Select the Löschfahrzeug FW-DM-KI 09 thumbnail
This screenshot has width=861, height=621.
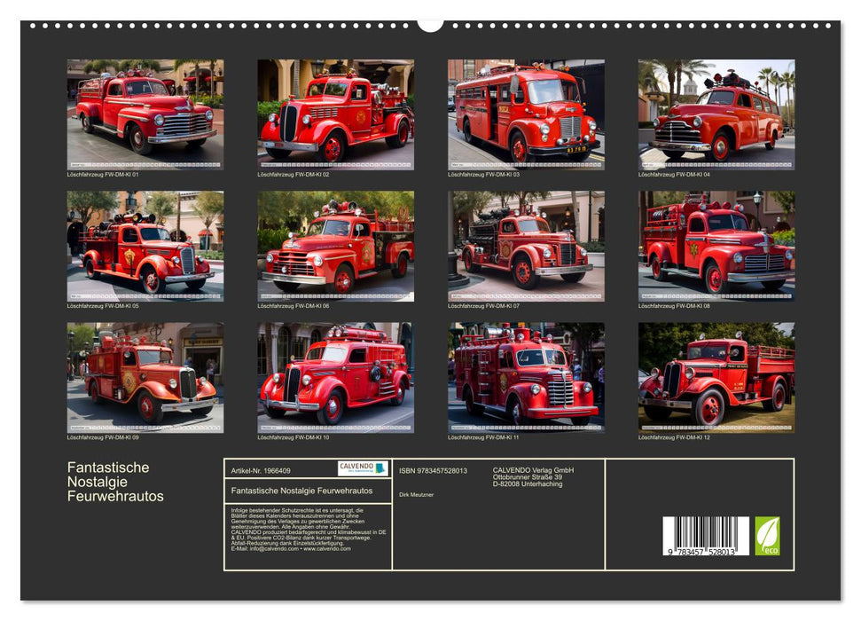coord(145,377)
